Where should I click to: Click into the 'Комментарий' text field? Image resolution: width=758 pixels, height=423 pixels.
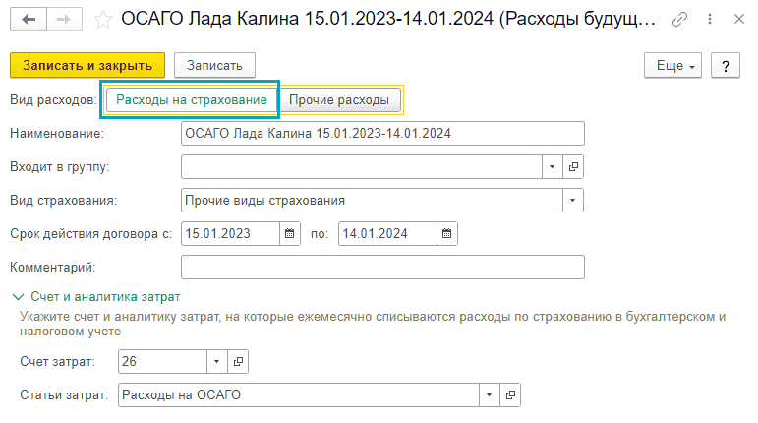coord(383,268)
